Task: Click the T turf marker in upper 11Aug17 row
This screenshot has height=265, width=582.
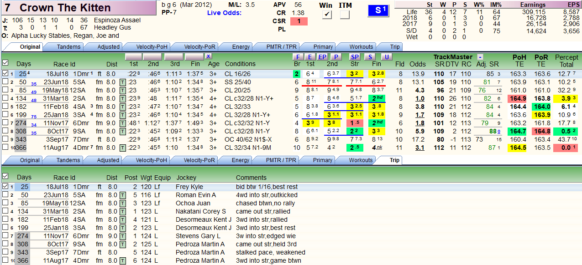Action: click(122, 148)
